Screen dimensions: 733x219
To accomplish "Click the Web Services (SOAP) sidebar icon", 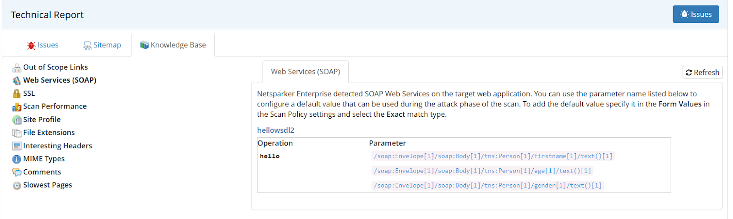I will pos(17,81).
